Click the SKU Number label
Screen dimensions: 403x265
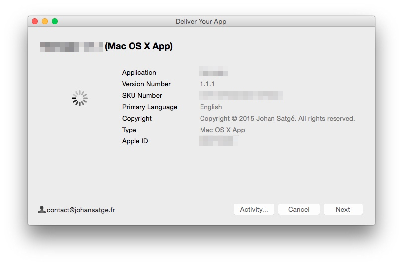142,96
